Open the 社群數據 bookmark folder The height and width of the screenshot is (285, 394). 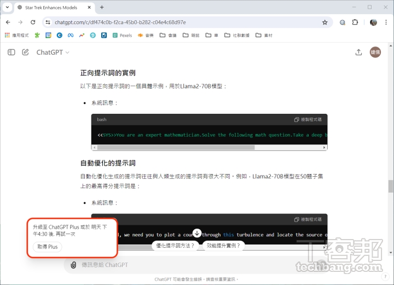(x=237, y=36)
